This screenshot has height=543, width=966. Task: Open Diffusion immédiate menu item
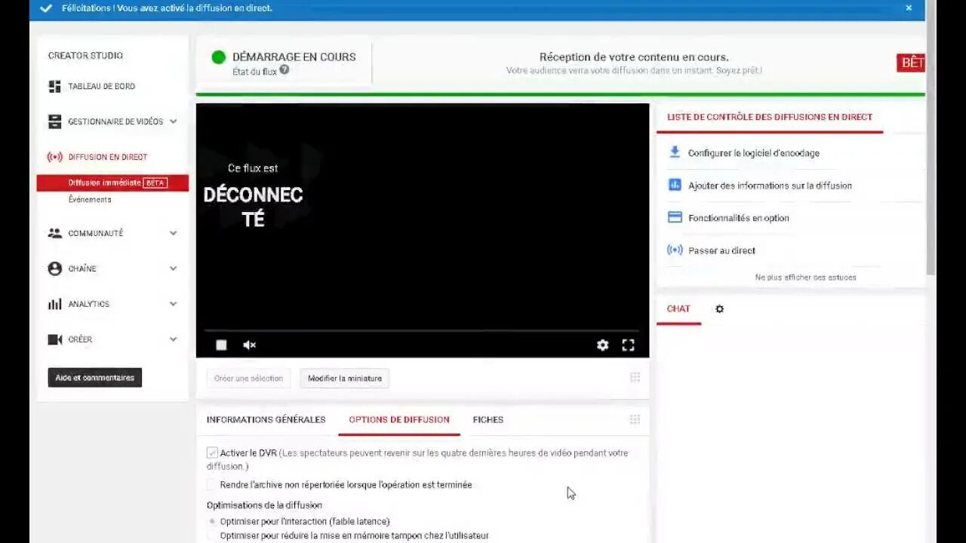[x=112, y=183]
